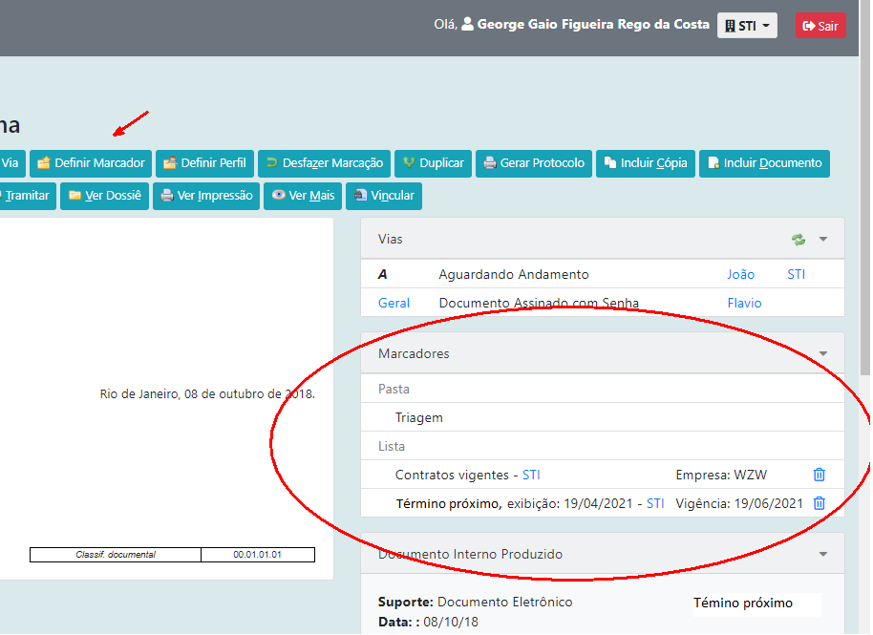Open Definir Perfil action
Image resolution: width=873 pixels, height=635 pixels.
click(x=204, y=163)
